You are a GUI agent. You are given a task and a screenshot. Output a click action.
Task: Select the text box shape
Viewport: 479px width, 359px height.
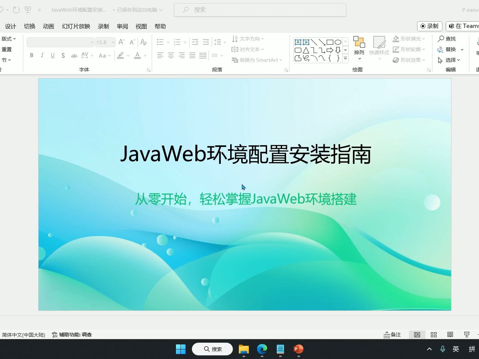pyautogui.click(x=298, y=42)
